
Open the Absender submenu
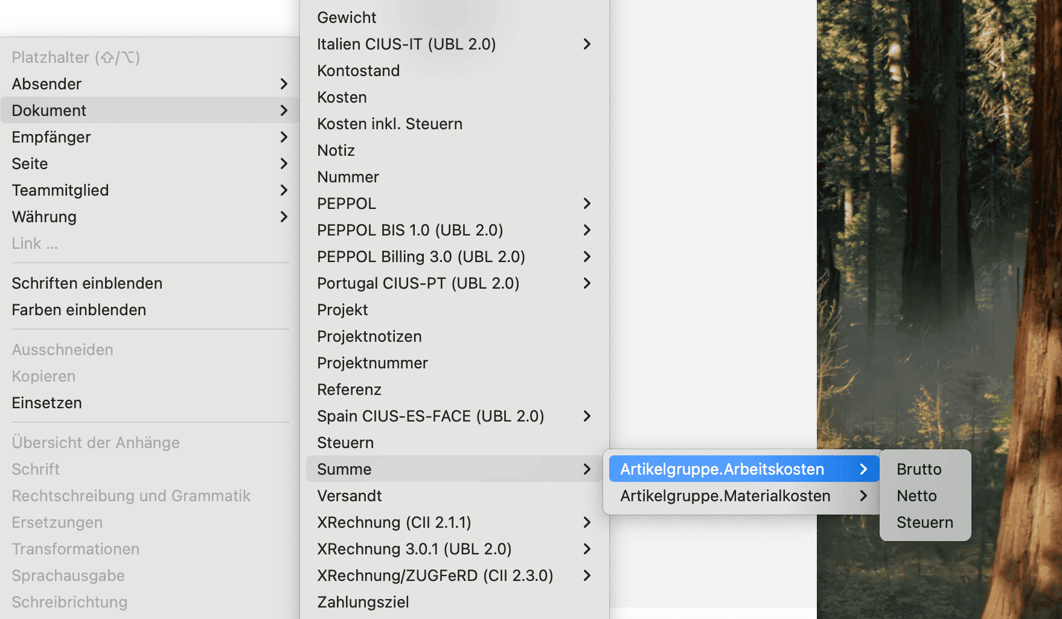pos(150,84)
